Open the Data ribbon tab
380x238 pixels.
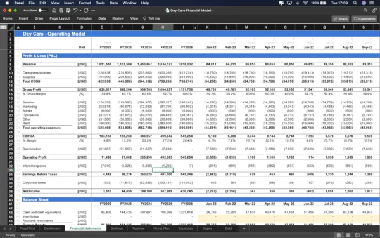pos(102,18)
